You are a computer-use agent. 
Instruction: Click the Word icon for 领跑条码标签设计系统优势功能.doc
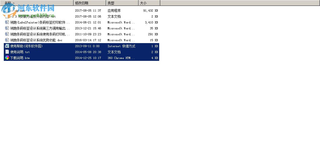coord(7,40)
